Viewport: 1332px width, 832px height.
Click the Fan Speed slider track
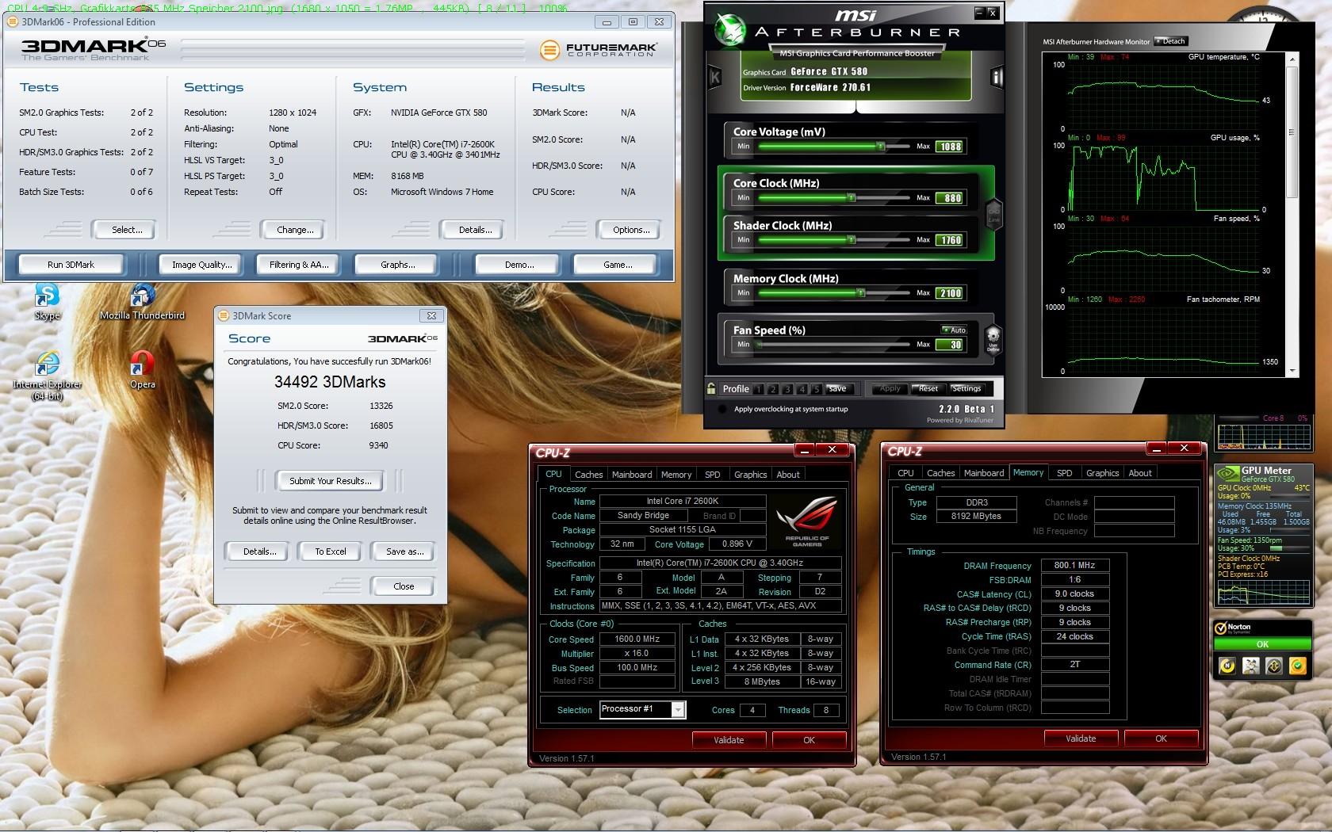pos(834,345)
